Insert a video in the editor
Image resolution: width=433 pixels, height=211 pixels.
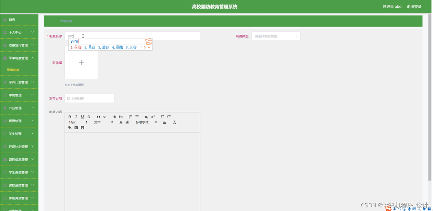pyautogui.click(x=83, y=128)
